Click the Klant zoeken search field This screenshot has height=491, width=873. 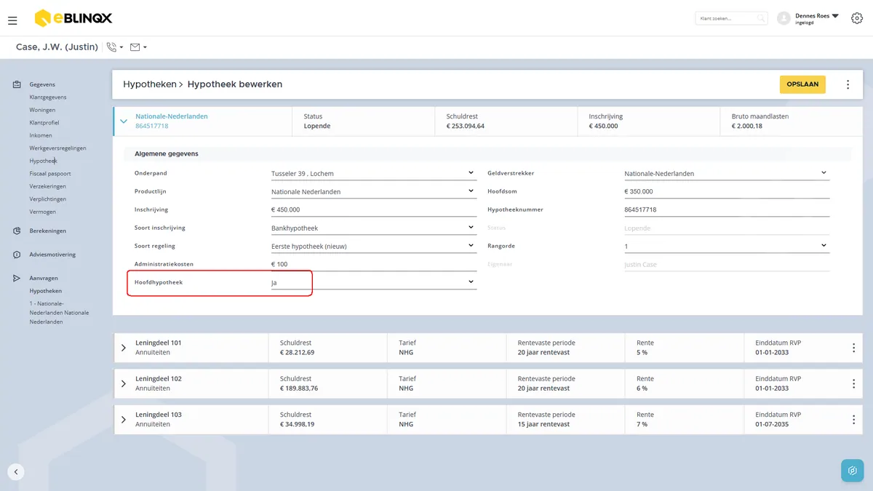coord(732,18)
